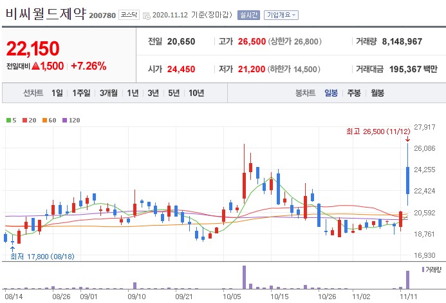Click the stock code 200780
Image resolution: width=446 pixels, height=303 pixels.
tap(102, 15)
